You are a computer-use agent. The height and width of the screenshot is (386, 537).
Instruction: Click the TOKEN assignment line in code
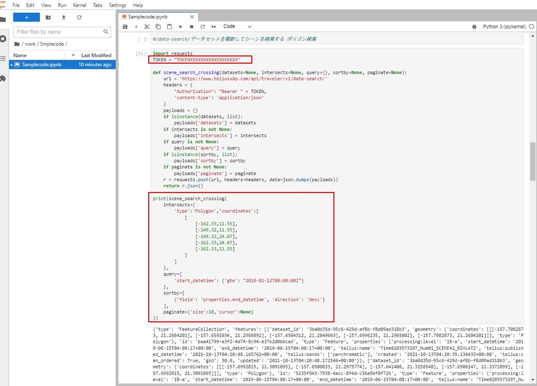pos(196,60)
